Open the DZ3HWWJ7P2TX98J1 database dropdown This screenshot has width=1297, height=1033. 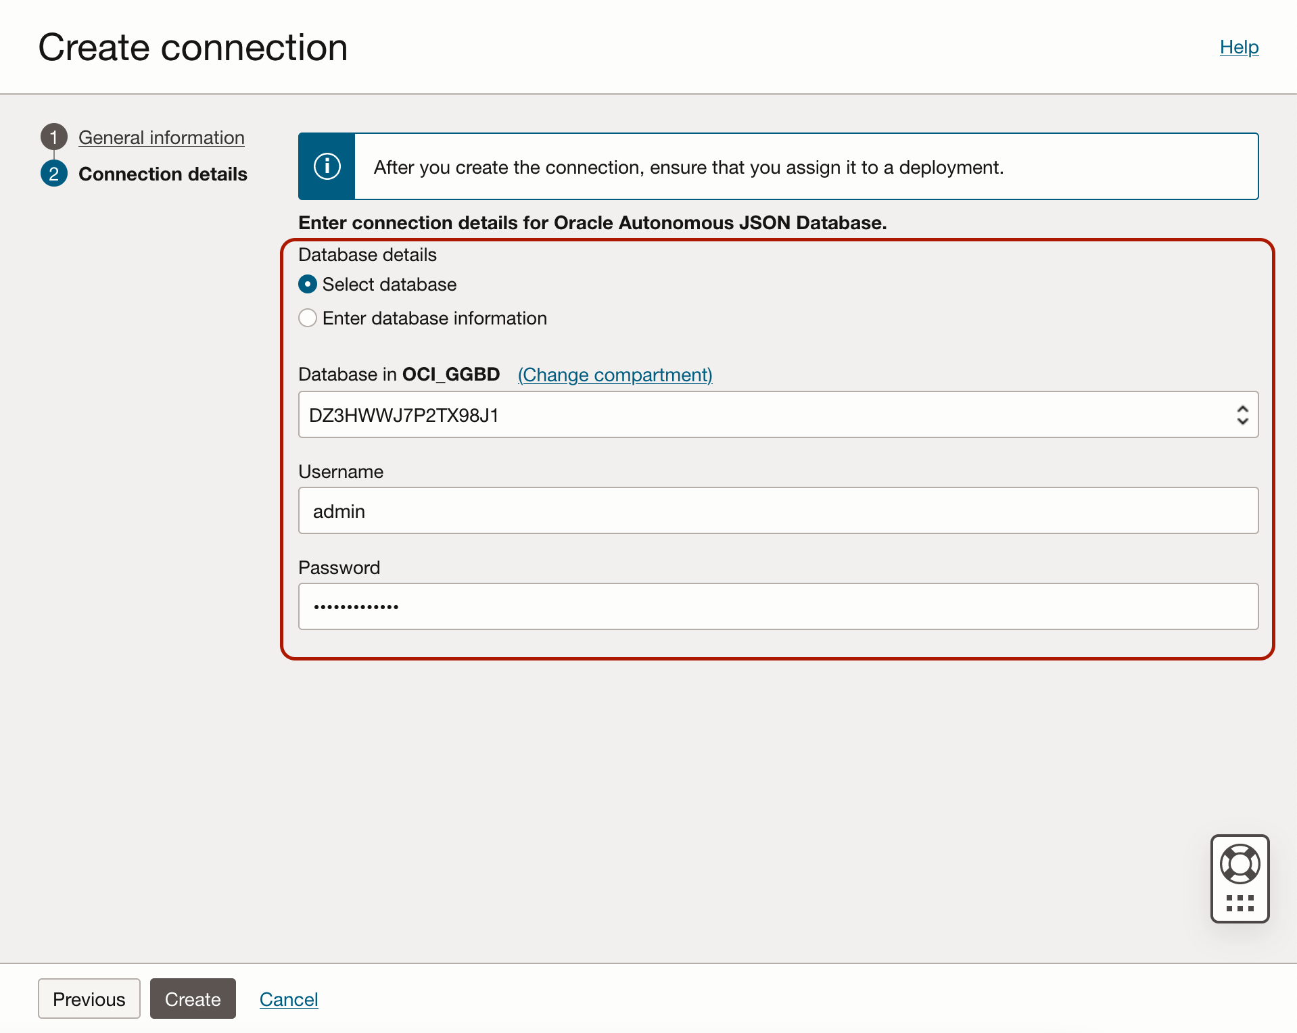(764, 415)
